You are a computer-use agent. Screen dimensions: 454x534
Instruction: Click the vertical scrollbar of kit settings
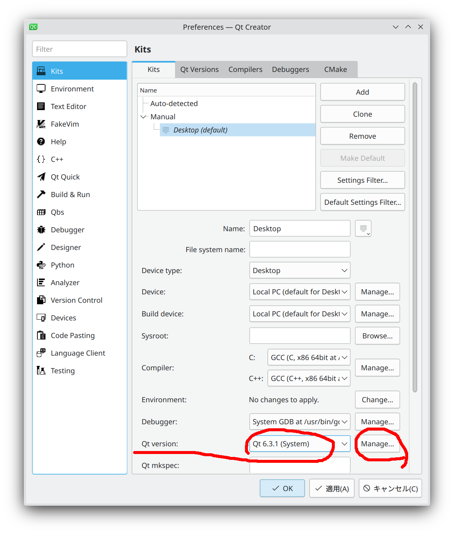[x=415, y=237]
